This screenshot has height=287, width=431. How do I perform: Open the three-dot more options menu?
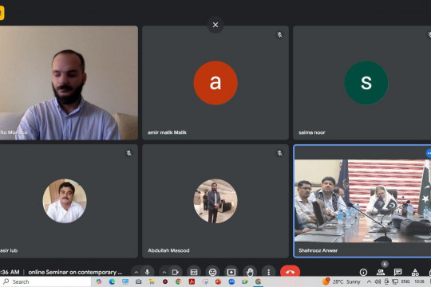(x=268, y=272)
